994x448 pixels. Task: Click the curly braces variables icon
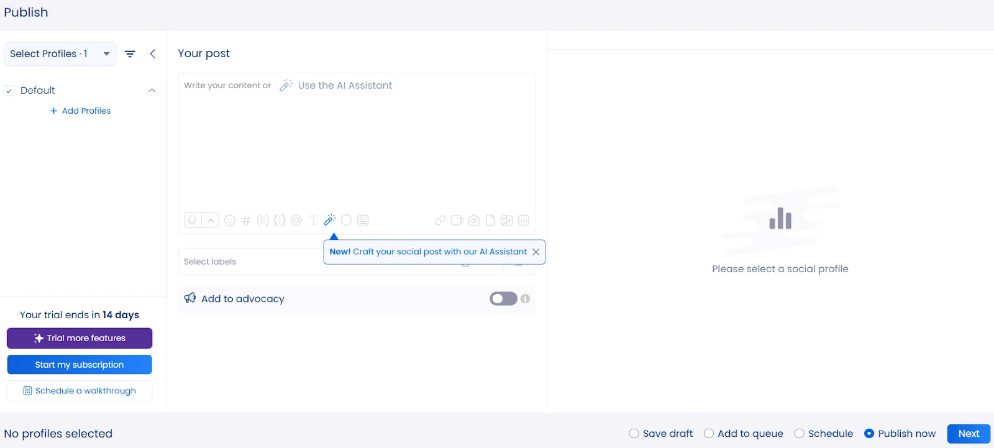pyautogui.click(x=280, y=220)
